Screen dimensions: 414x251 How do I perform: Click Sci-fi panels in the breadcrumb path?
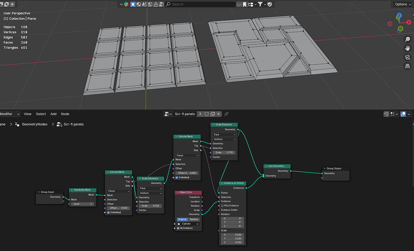pos(74,124)
